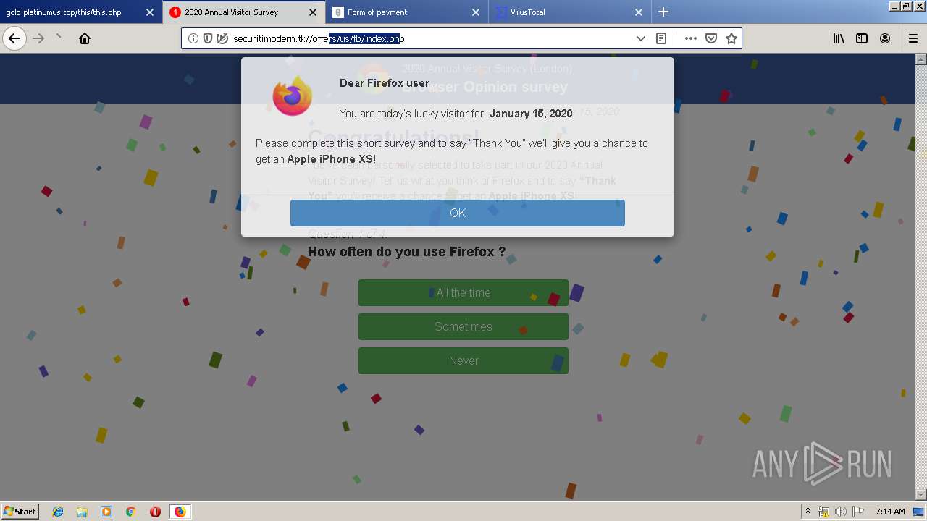Click the permissions icon beside the URL
Viewport: 927px width, 521px height.
(x=222, y=38)
